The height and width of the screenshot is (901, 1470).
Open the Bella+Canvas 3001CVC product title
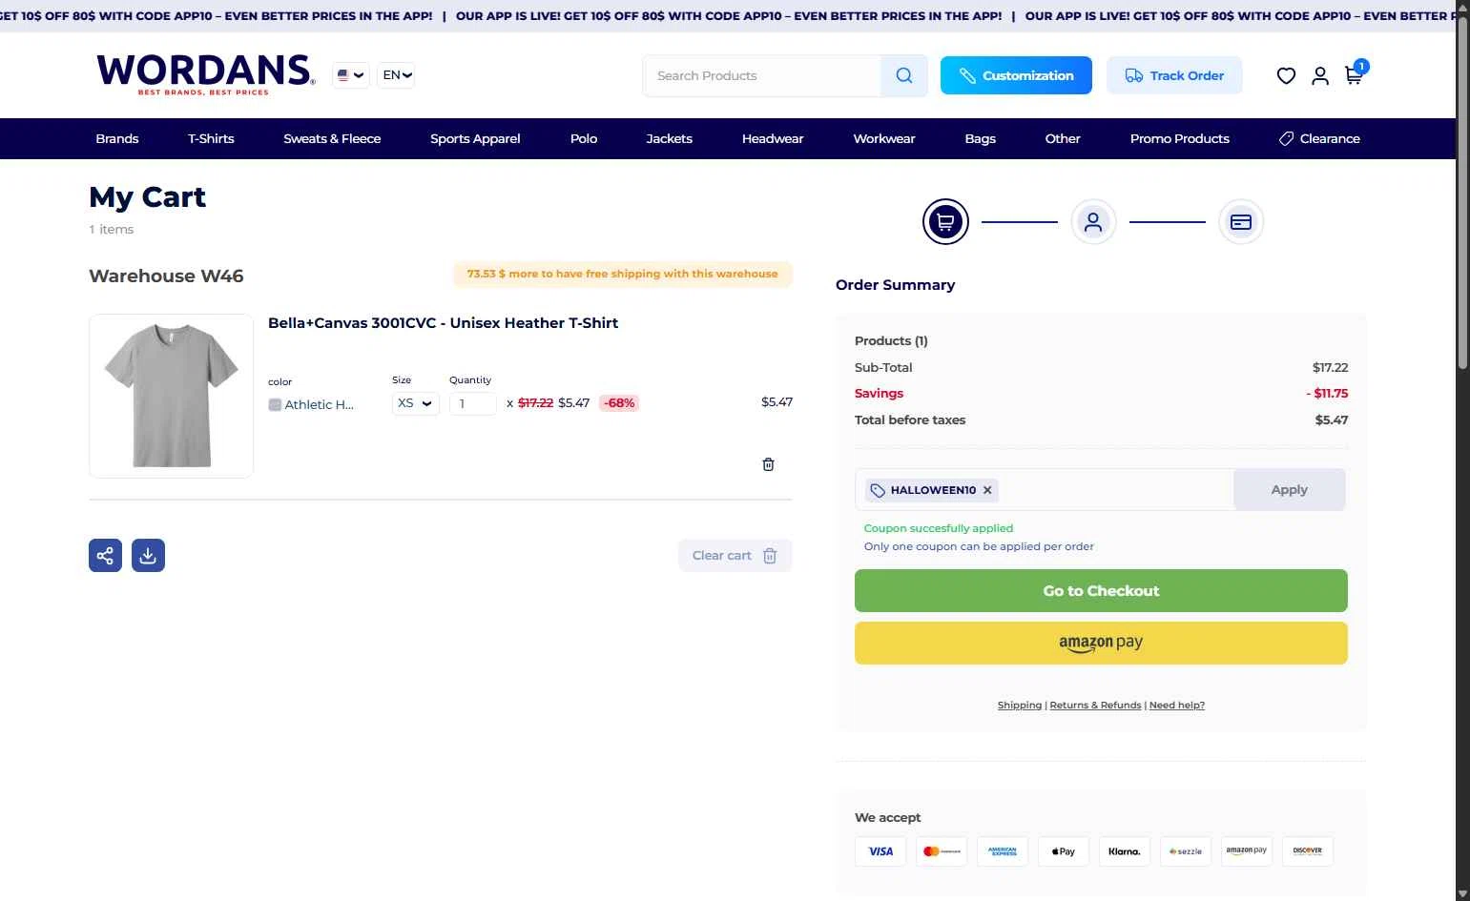click(x=443, y=322)
